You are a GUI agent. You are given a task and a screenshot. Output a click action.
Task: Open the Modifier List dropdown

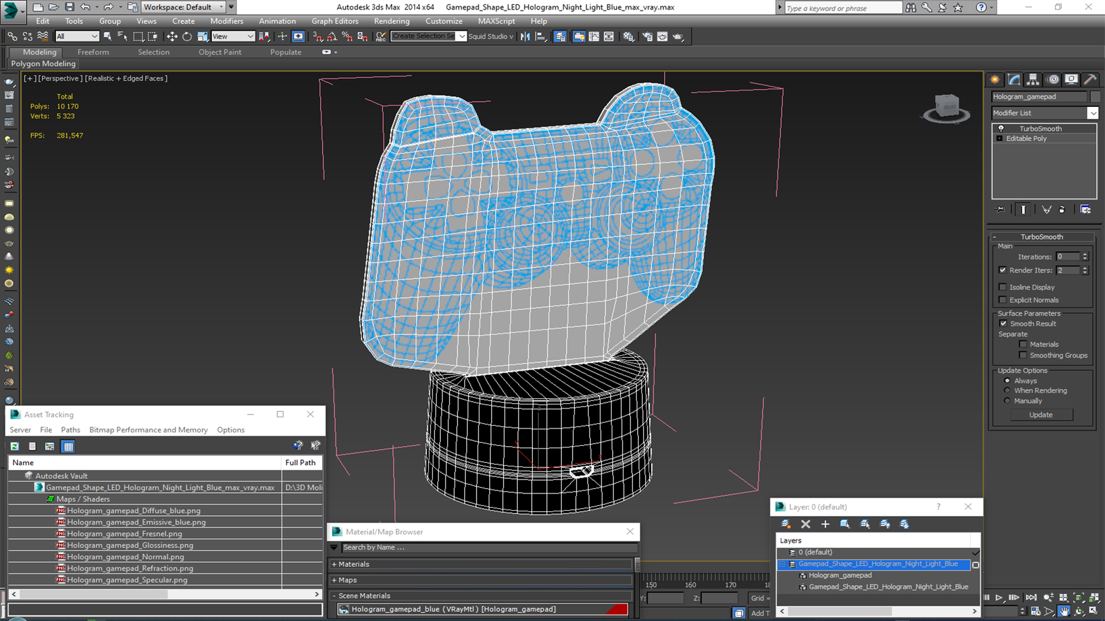(1092, 113)
